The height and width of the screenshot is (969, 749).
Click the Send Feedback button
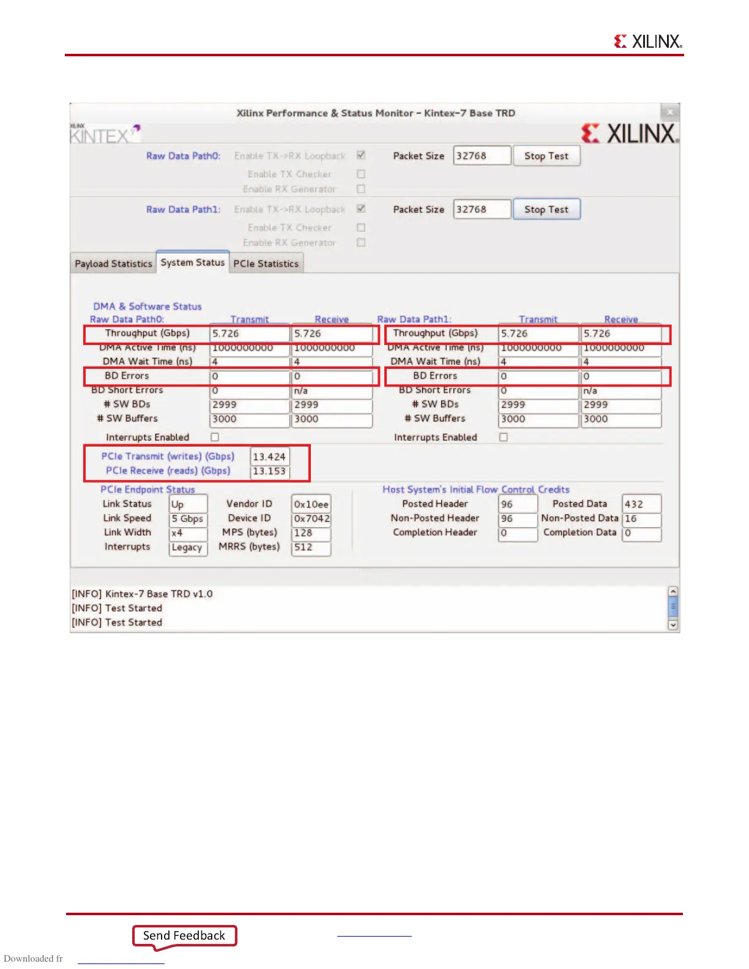click(x=184, y=935)
